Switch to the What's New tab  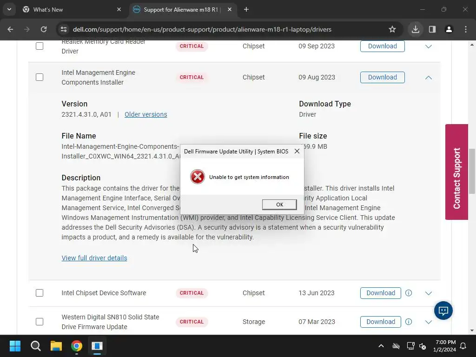click(72, 9)
